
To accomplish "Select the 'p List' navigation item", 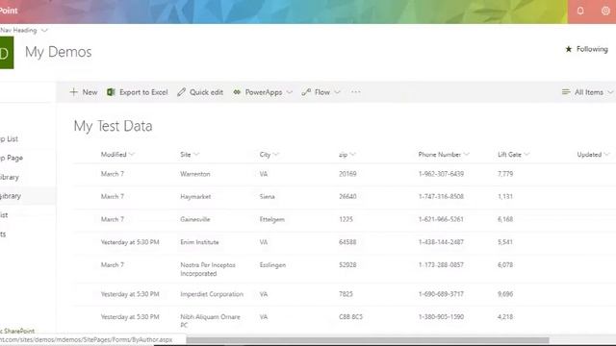I will 9,138.
